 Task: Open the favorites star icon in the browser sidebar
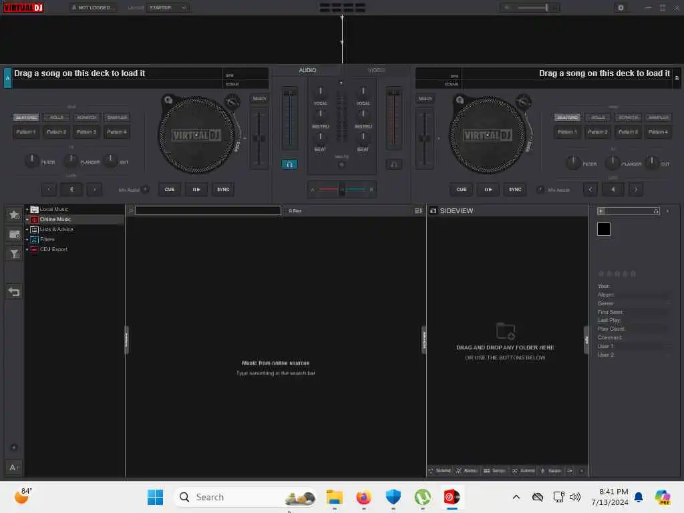click(x=14, y=214)
